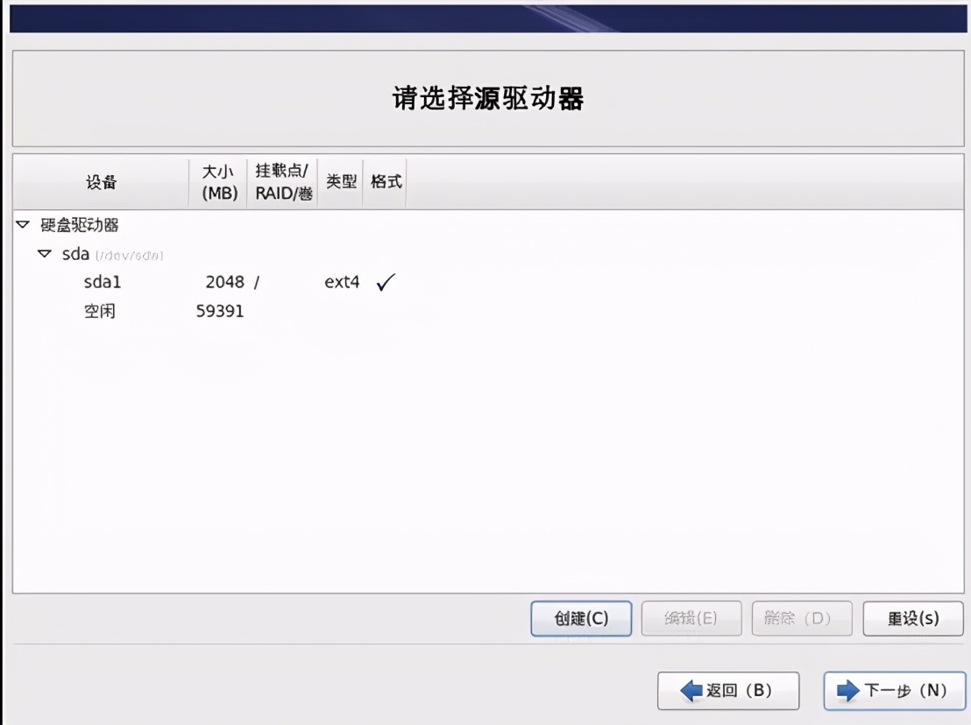This screenshot has width=971, height=725.
Task: Click the sda device label
Action: click(75, 254)
